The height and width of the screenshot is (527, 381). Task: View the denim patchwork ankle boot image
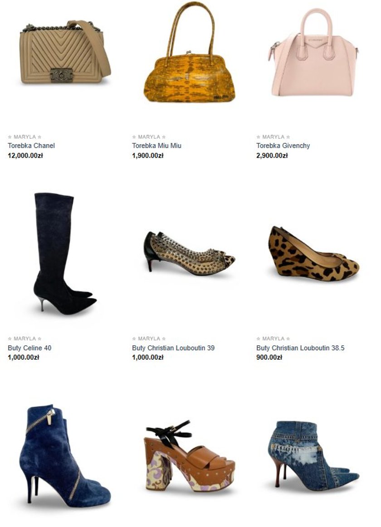(314, 455)
